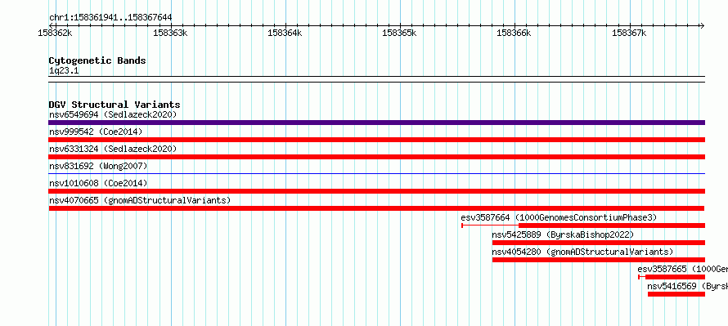
Task: Open nsv5425889 (ByrskaBishop2022) label
Action: click(563, 234)
